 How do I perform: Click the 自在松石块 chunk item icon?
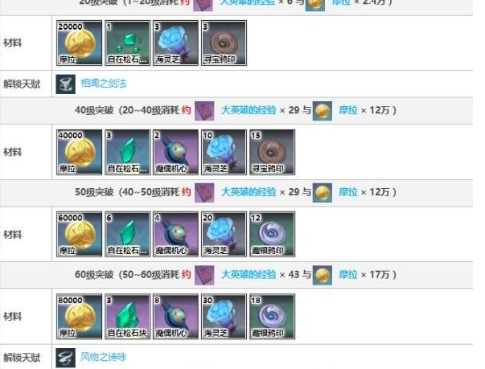point(127,317)
